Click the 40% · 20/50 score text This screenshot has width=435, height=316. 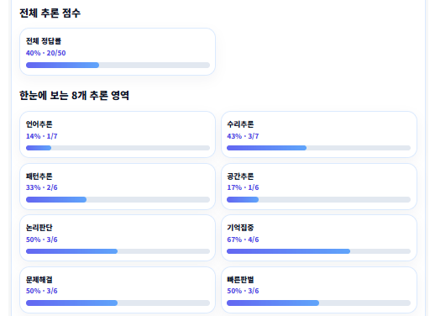(46, 53)
